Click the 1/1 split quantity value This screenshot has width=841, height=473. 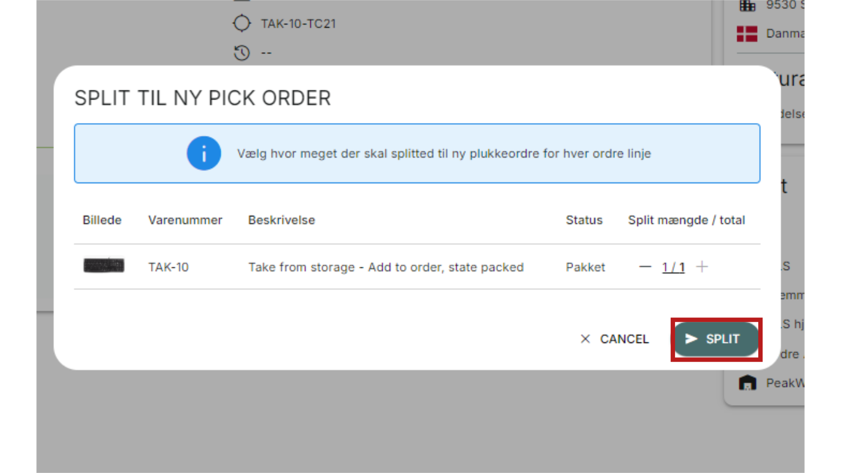[x=673, y=267]
